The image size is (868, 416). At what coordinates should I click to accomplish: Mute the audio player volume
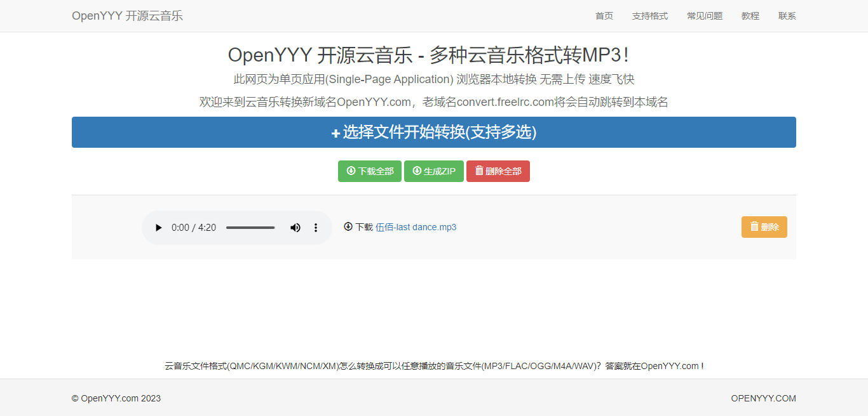pos(295,228)
